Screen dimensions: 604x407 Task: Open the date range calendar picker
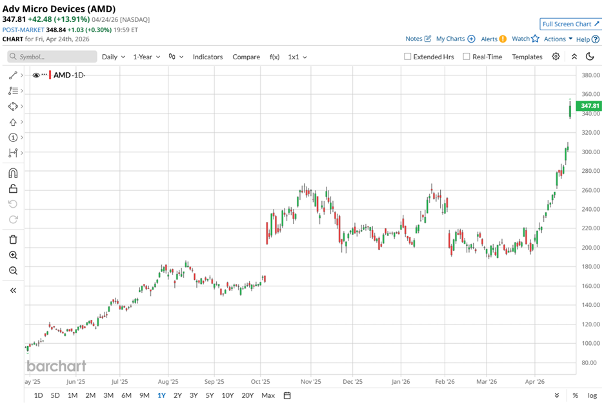(x=287, y=395)
